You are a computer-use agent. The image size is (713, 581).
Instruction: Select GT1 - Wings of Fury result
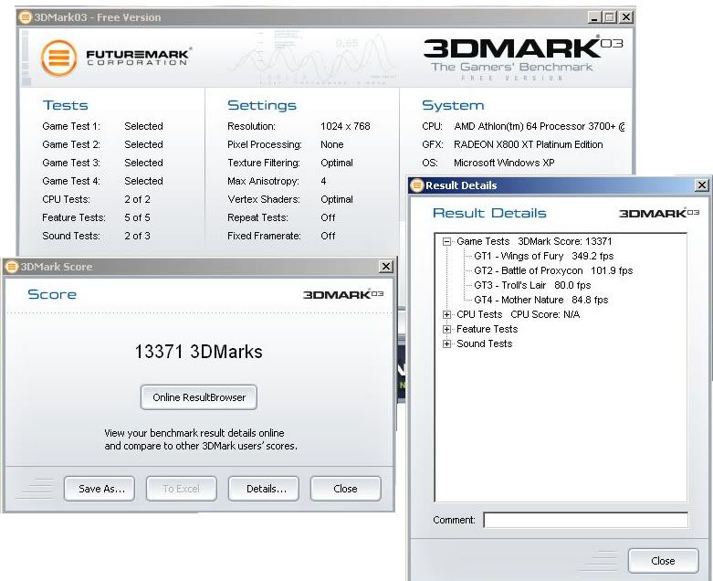[x=544, y=256]
